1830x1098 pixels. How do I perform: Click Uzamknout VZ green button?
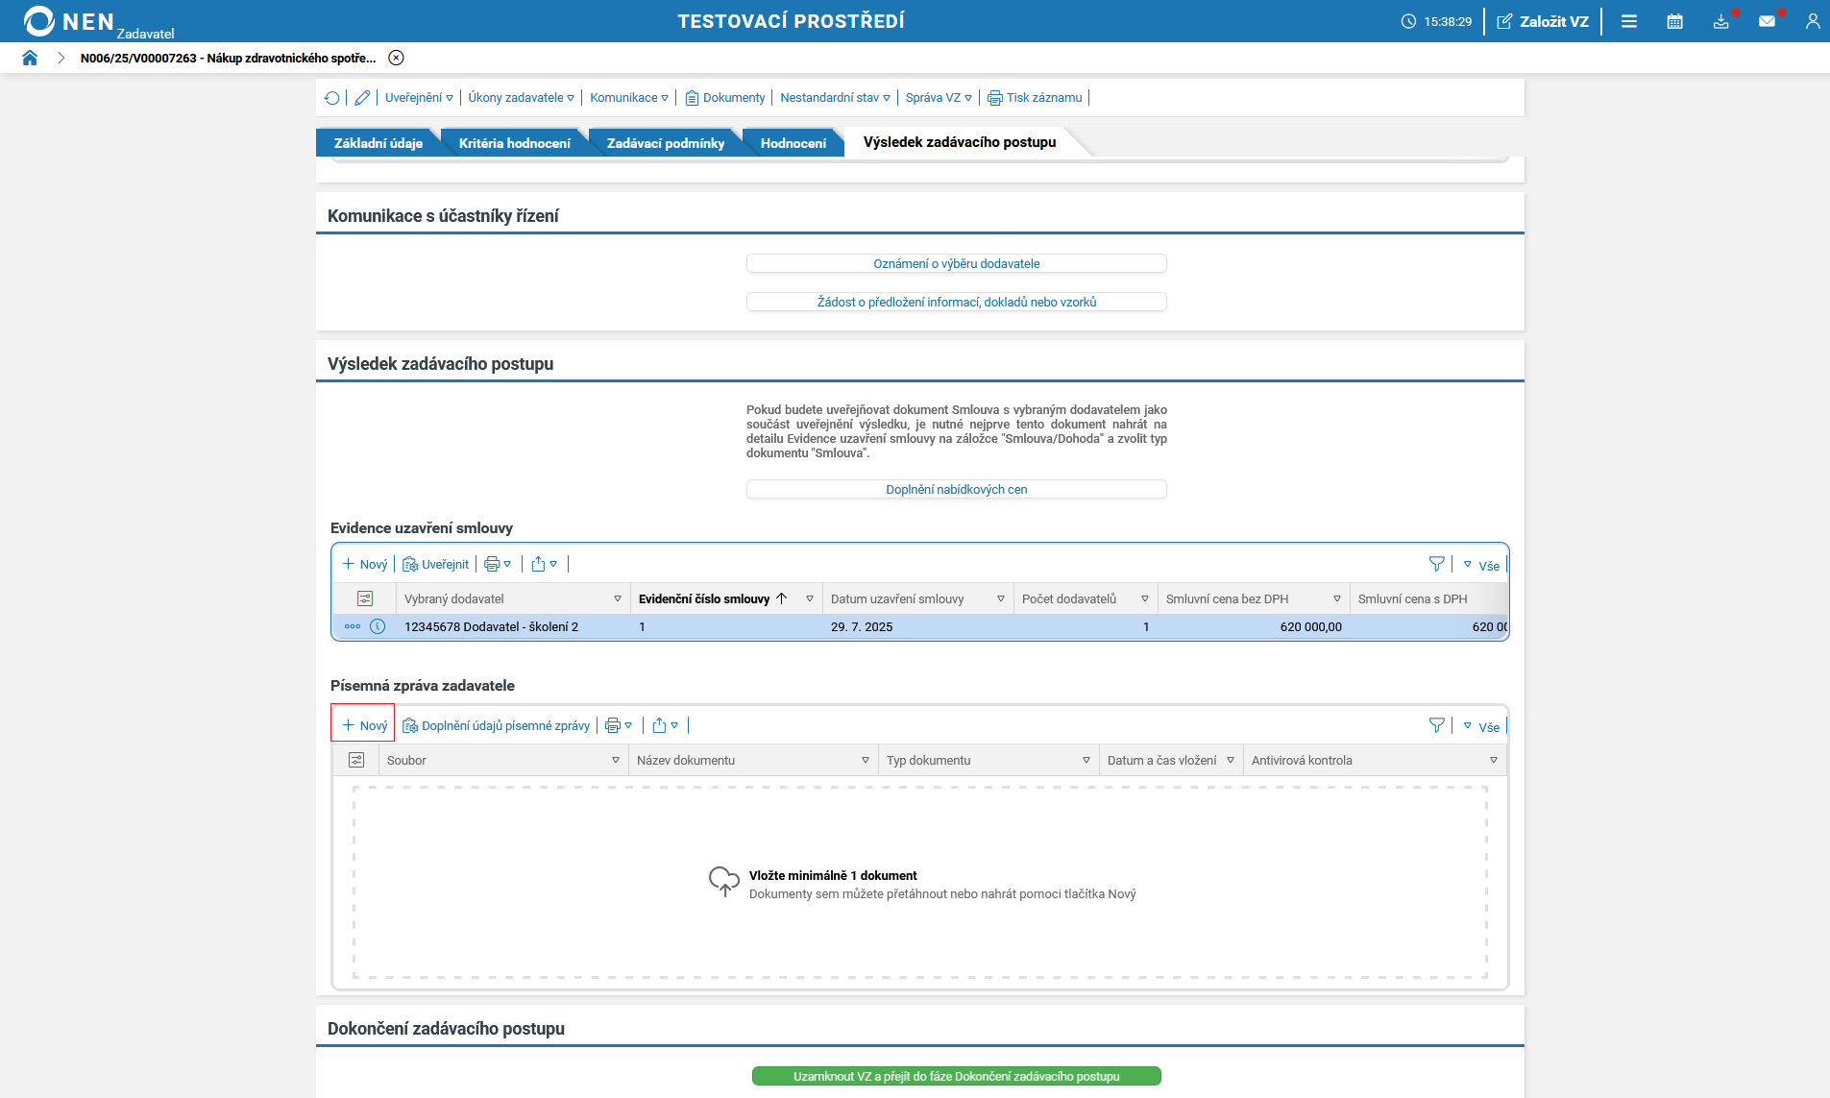point(956,1076)
